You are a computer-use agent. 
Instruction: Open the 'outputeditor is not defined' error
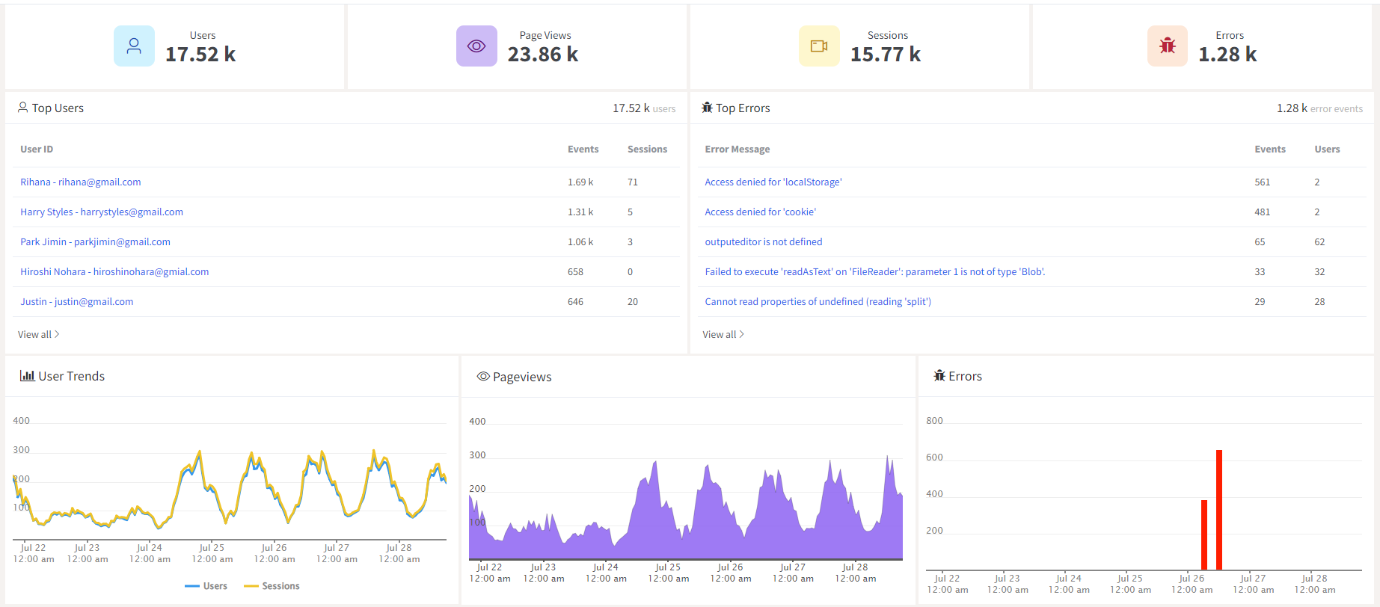(x=763, y=241)
